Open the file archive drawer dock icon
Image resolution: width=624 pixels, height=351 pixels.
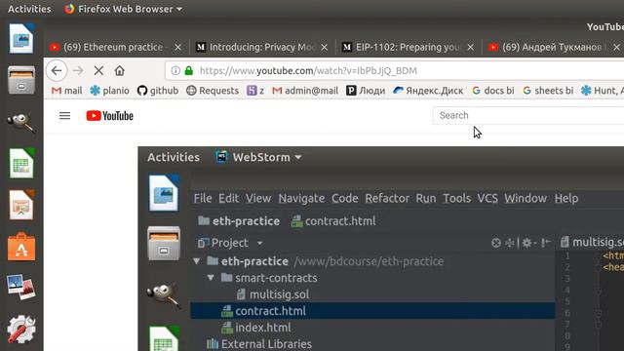coord(21,80)
